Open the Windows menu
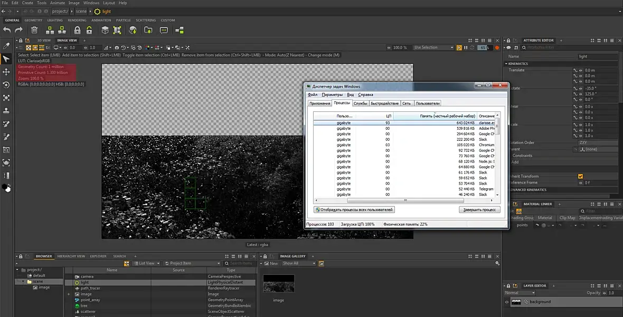 pos(91,3)
